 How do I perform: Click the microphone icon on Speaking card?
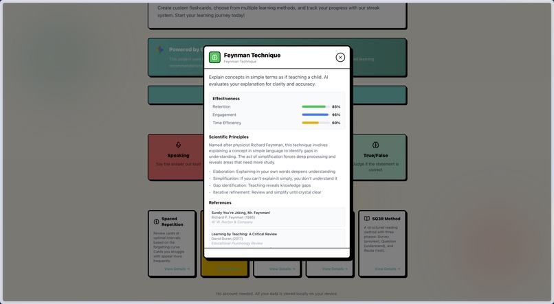pyautogui.click(x=178, y=145)
